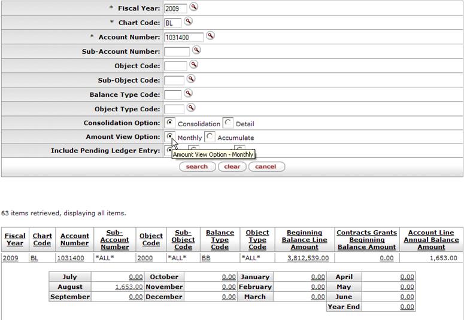The width and height of the screenshot is (464, 320).
Task: Open the December 0.00 amount link
Action: (x=229, y=297)
